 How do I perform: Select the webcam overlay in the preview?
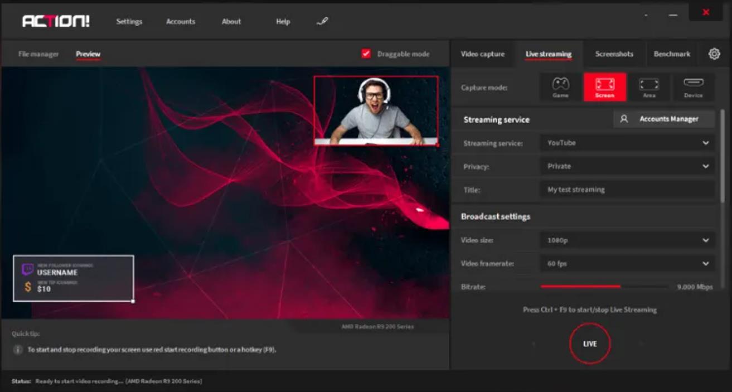tap(376, 111)
